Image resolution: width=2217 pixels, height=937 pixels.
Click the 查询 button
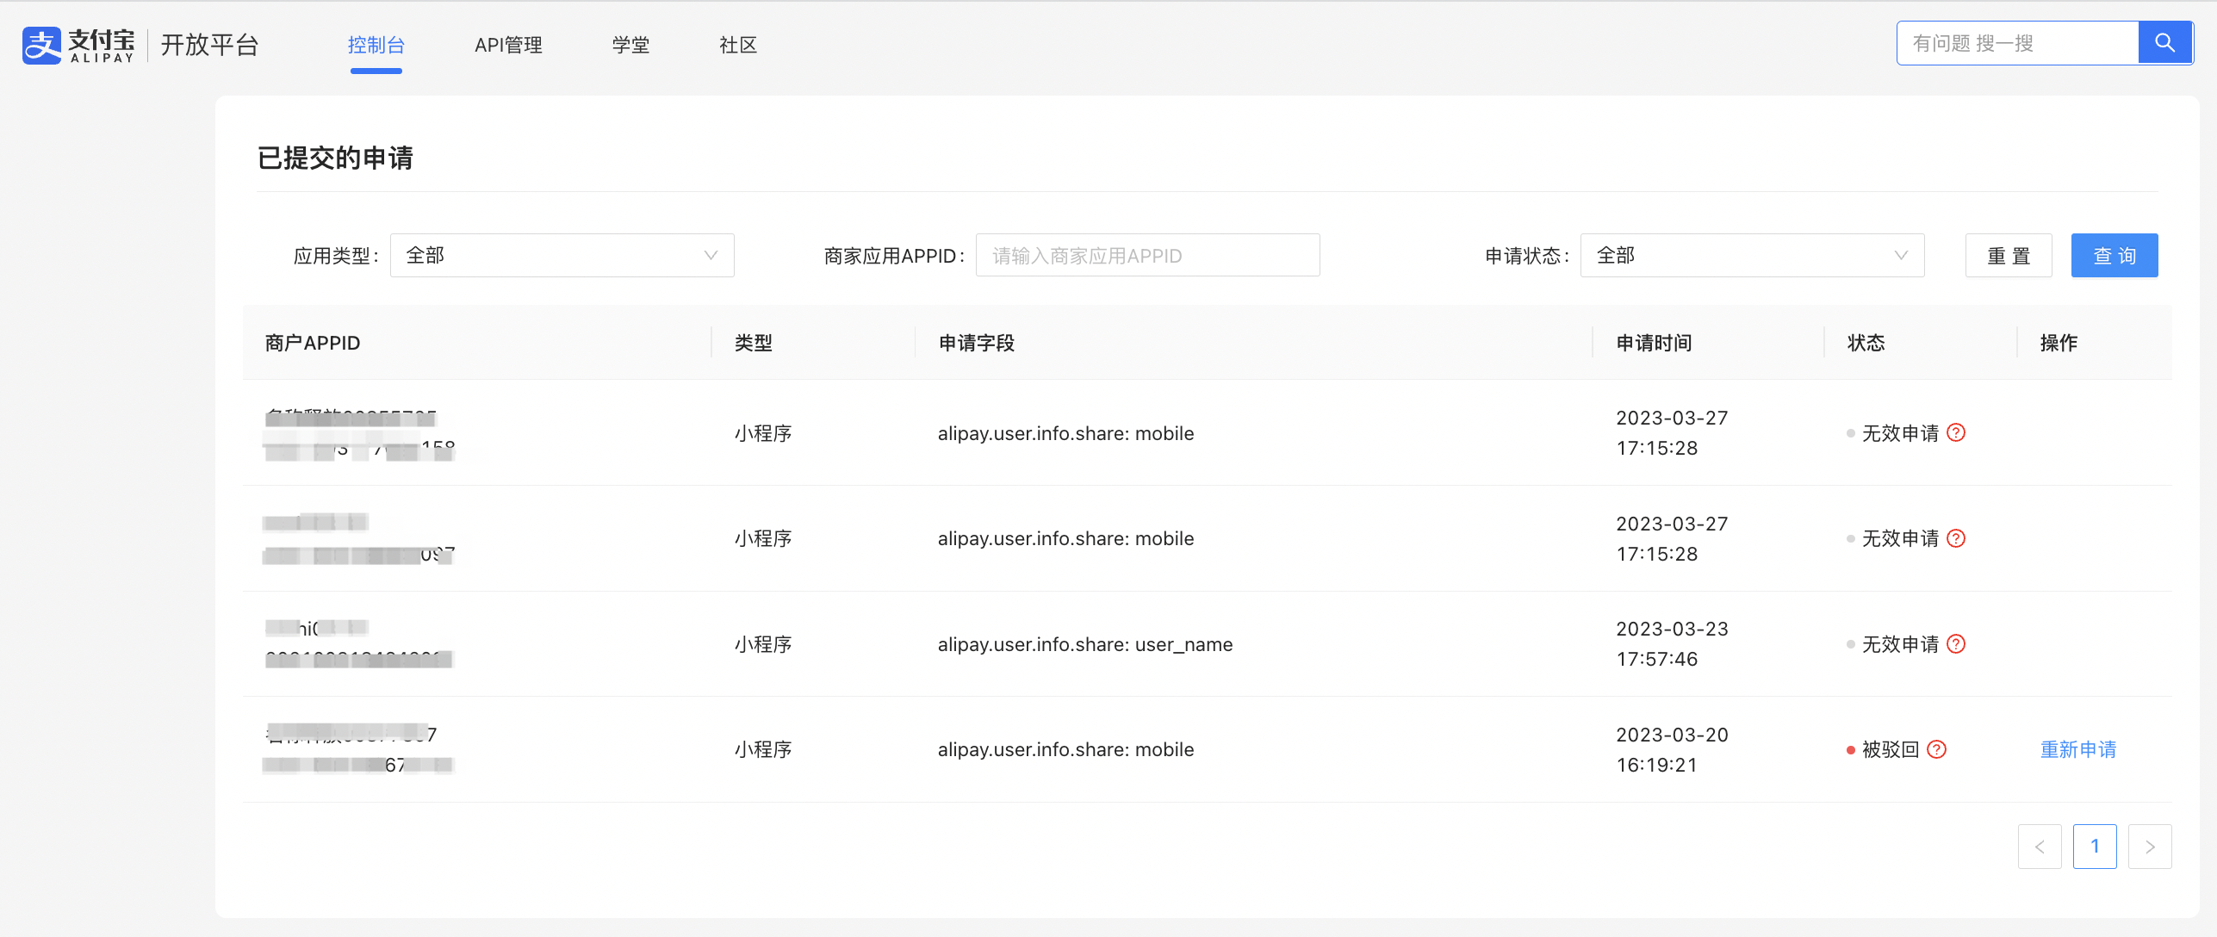2114,255
